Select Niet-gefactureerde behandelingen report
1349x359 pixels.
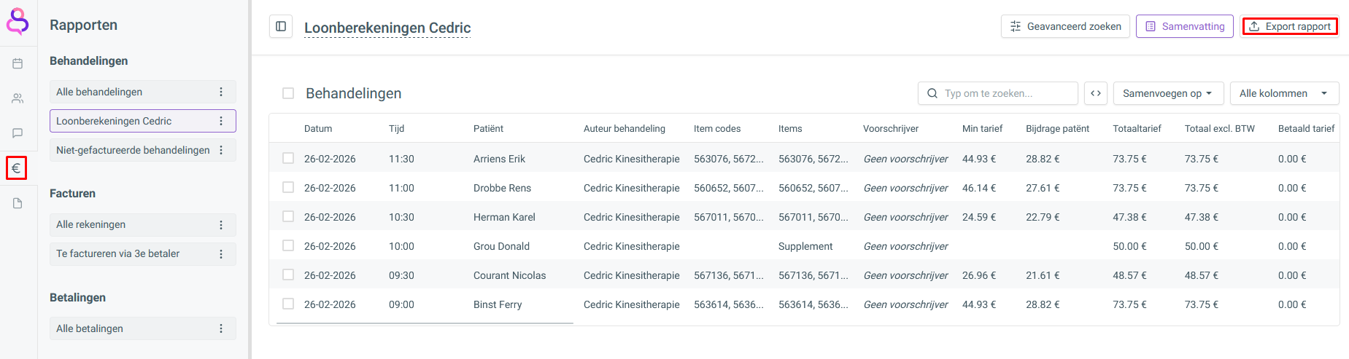[x=133, y=150]
